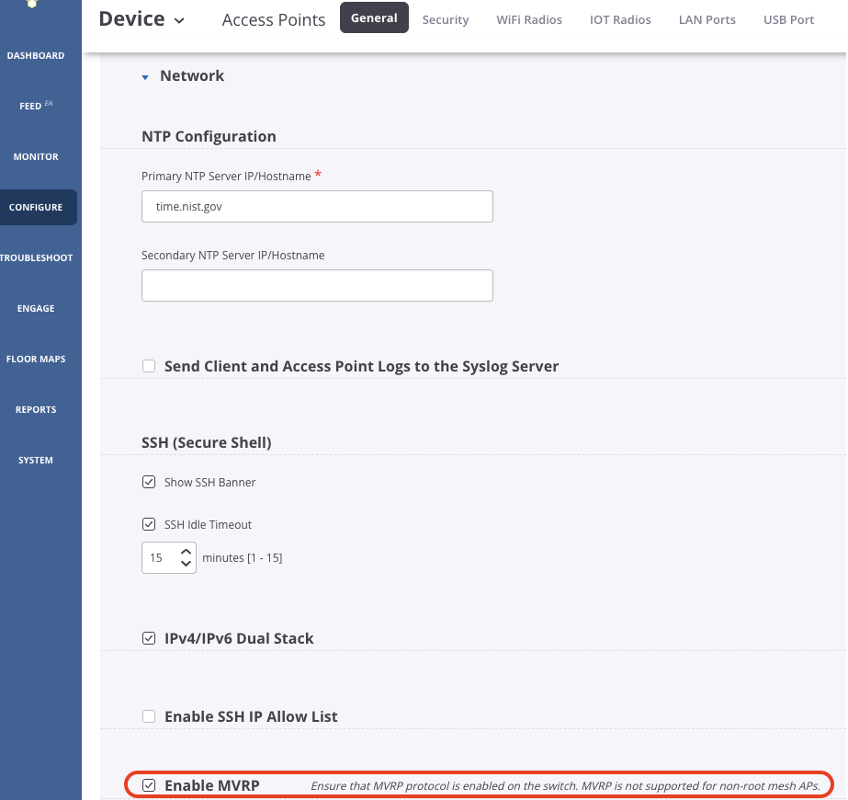The height and width of the screenshot is (800, 848).
Task: Navigate to Dashboard in the sidebar
Action: (36, 55)
